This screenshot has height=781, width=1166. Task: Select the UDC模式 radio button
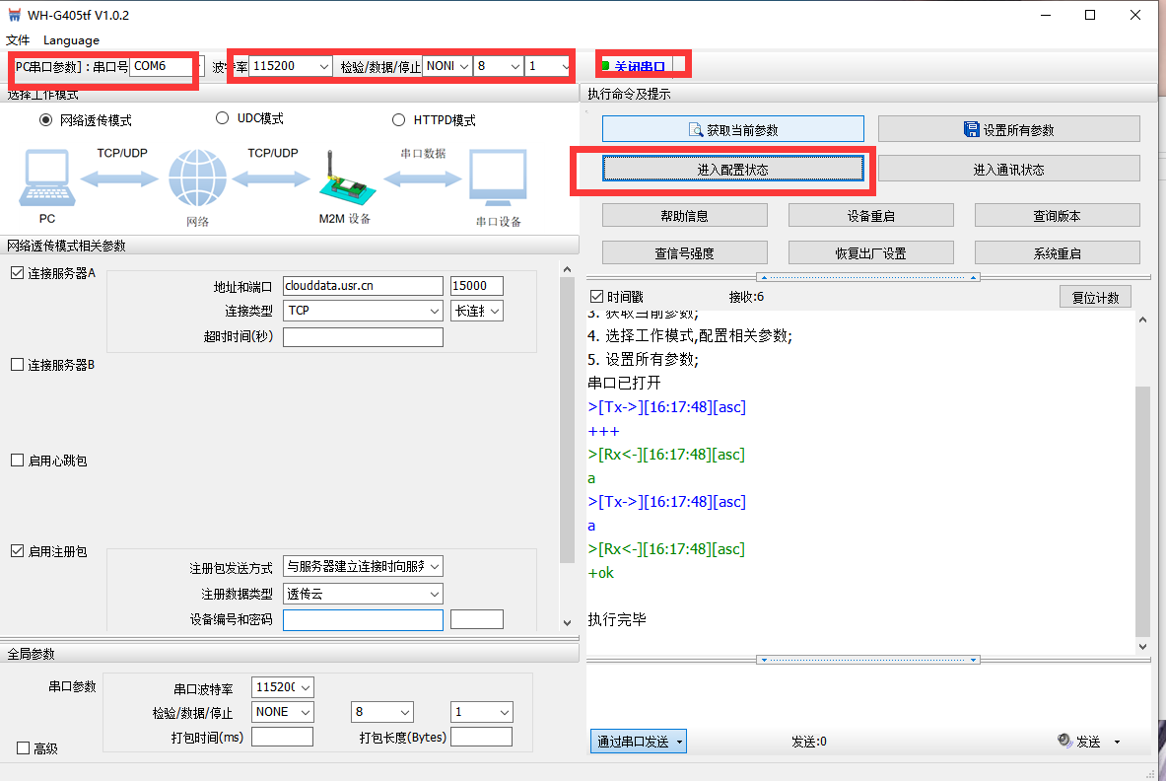pyautogui.click(x=222, y=118)
